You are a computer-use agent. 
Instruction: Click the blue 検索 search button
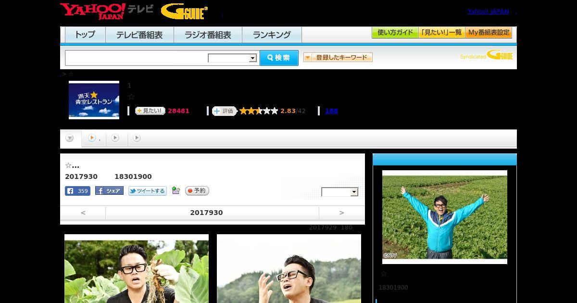coord(279,58)
